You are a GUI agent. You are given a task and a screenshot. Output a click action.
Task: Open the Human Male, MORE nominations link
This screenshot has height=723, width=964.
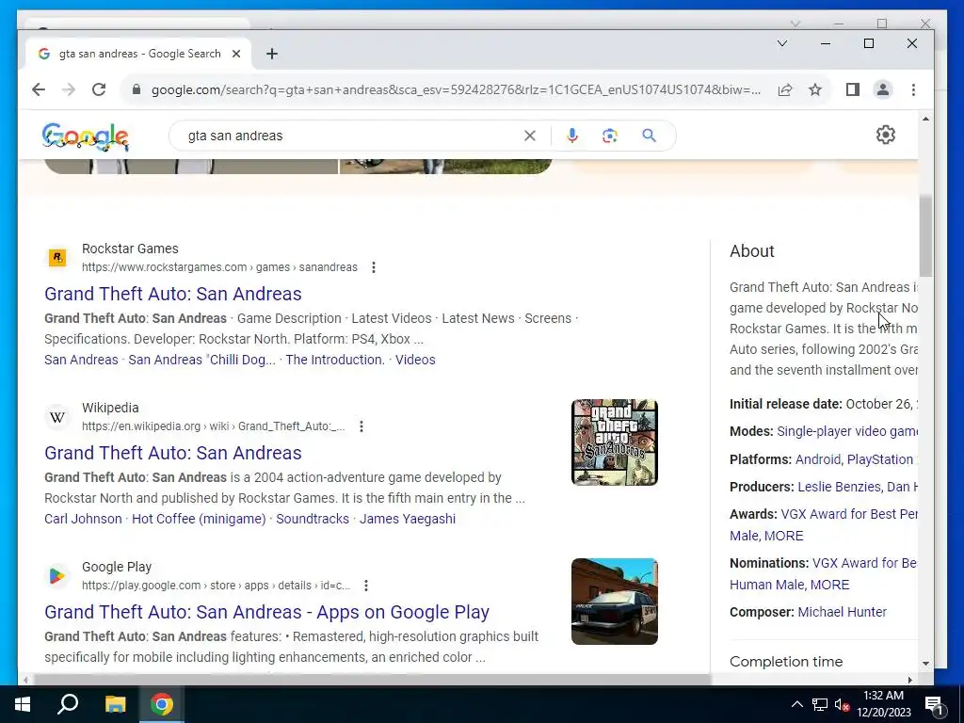(x=790, y=585)
